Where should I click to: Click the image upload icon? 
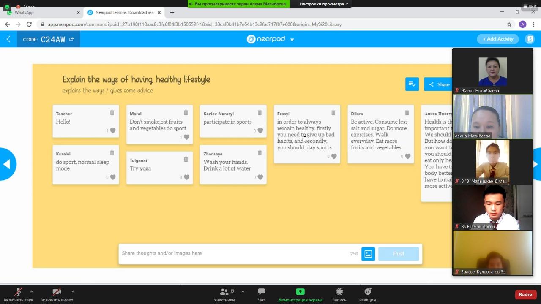point(368,254)
